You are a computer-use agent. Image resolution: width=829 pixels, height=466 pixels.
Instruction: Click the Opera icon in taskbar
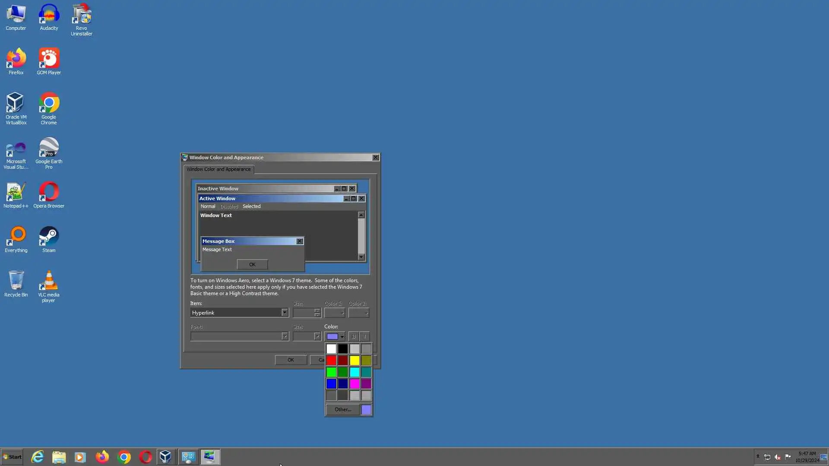coord(146,457)
